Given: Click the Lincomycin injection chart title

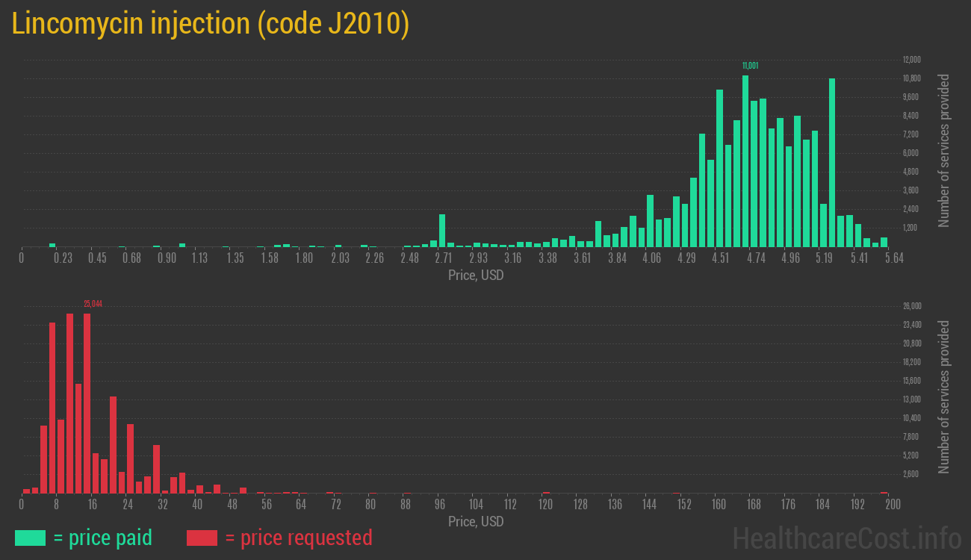Looking at the screenshot, I should [211, 24].
